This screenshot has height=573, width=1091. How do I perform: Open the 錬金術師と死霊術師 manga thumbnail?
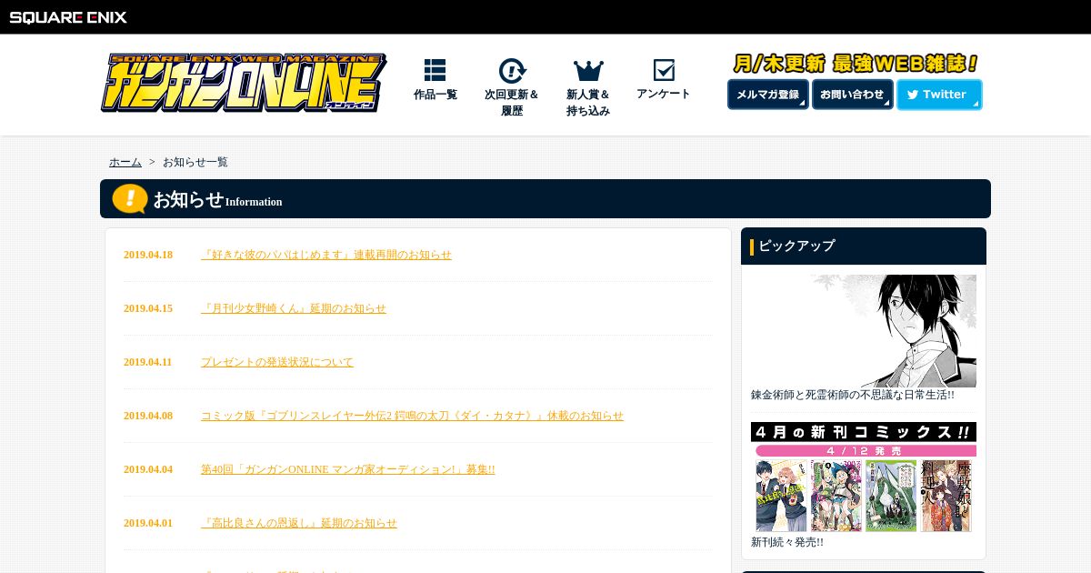864,331
